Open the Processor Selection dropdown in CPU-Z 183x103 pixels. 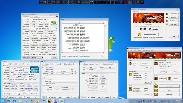coord(15,94)
